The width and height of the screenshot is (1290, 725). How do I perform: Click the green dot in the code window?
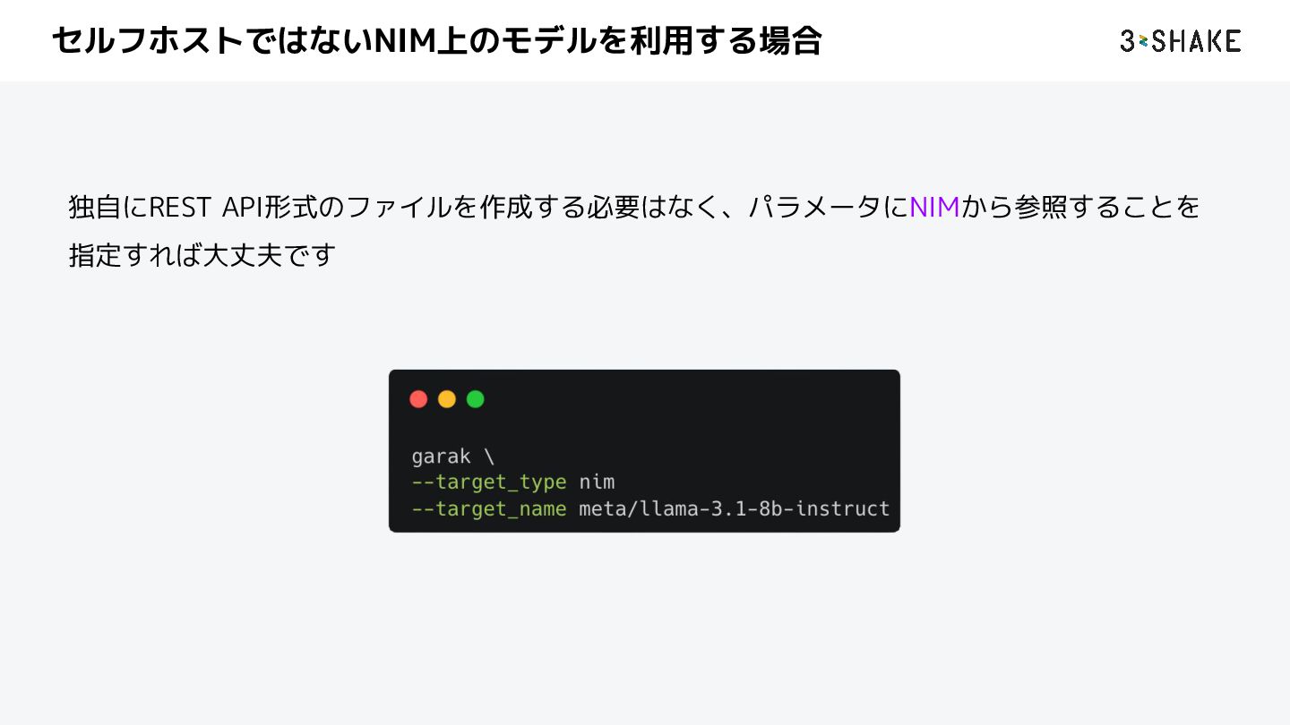tap(476, 399)
